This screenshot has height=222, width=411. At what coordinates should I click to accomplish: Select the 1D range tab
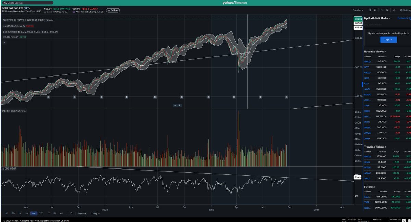7,213
